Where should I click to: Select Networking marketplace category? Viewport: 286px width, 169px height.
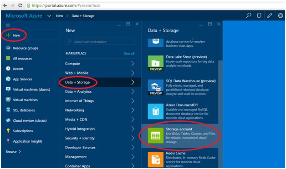pyautogui.click(x=100, y=110)
